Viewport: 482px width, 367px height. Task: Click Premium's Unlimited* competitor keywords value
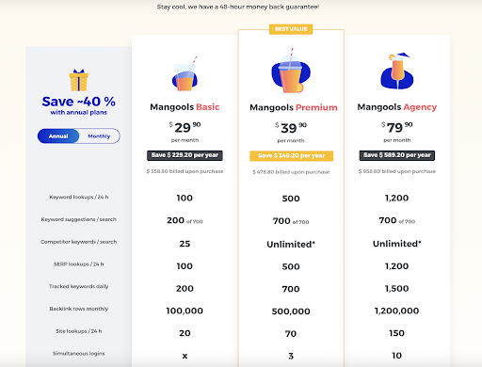click(x=291, y=244)
